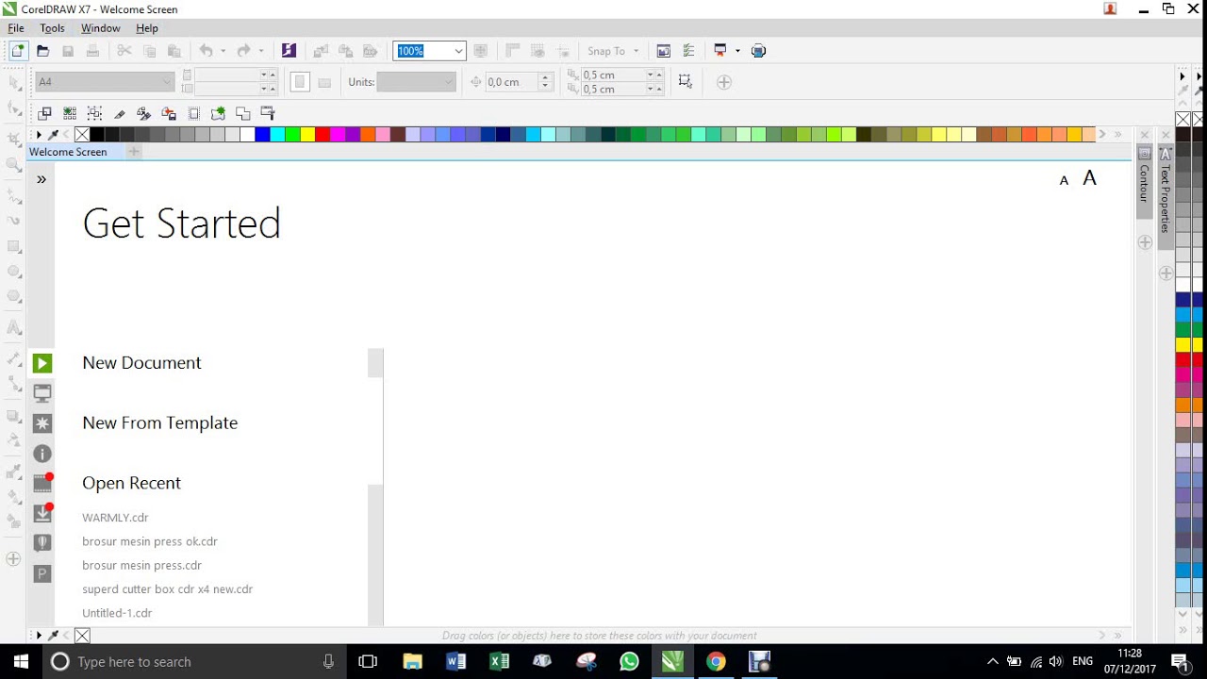Click the plus quick customize property bar icon
1207x679 pixels.
[724, 82]
